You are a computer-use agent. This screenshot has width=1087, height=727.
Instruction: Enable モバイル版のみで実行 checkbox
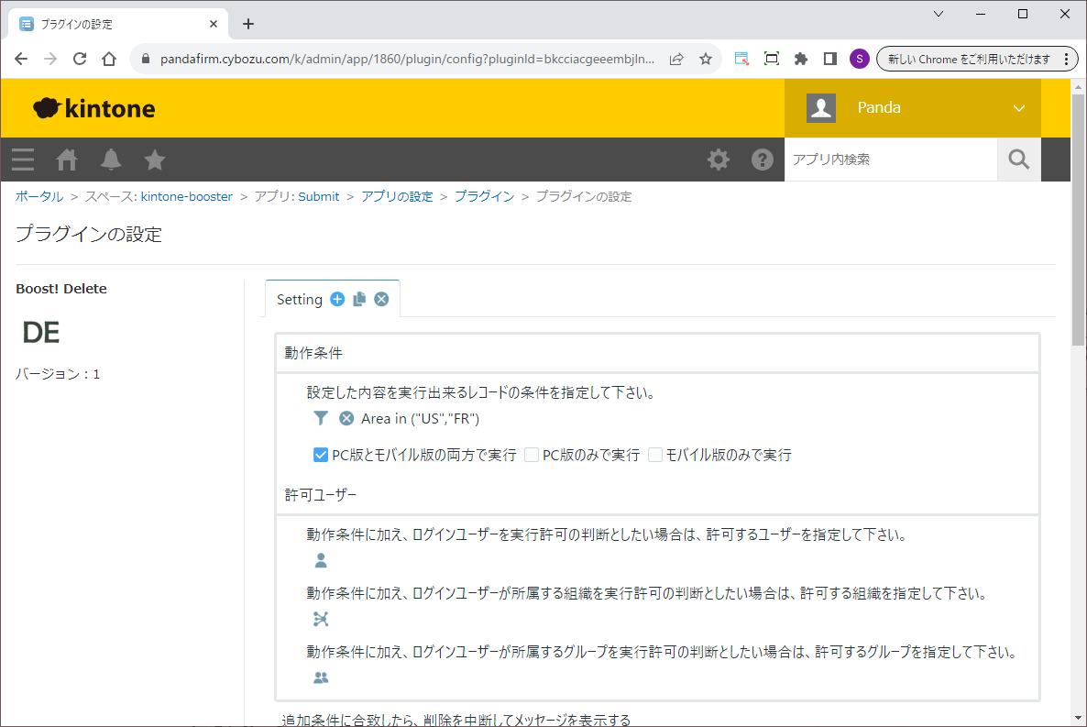[x=654, y=455]
